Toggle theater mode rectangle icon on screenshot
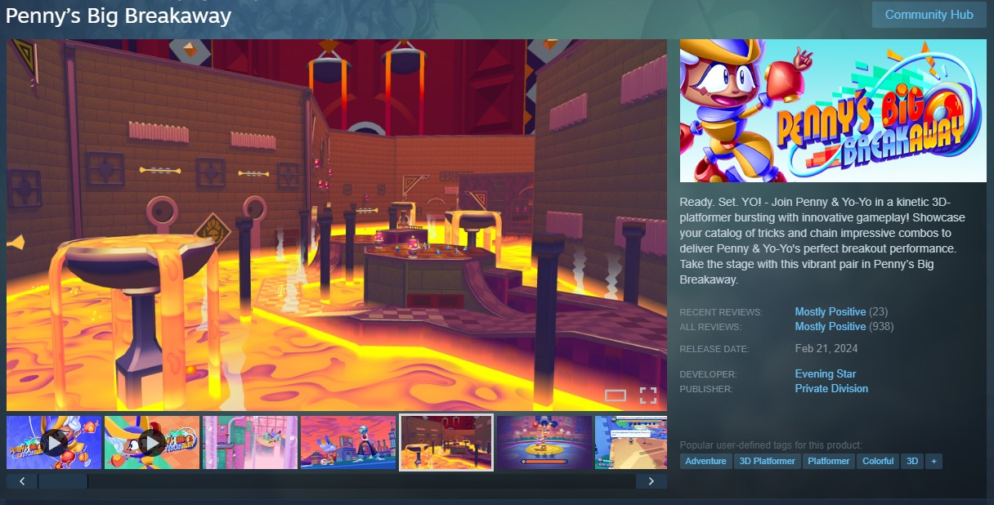 coord(616,396)
